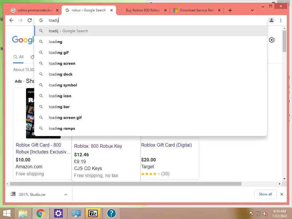The height and width of the screenshot is (219, 292).
Task: Click the Google logo
Action: [x=23, y=40]
